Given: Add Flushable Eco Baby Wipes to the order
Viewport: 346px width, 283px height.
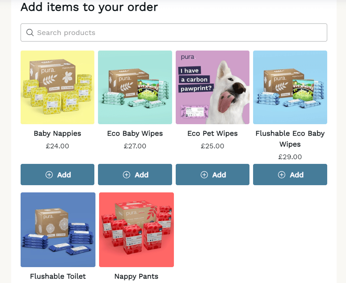Looking at the screenshot, I should (x=290, y=174).
